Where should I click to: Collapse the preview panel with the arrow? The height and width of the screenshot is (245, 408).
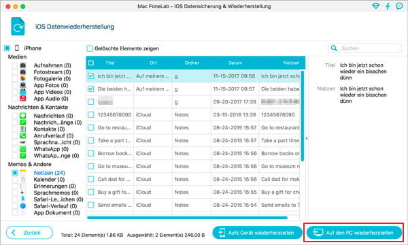(307, 139)
